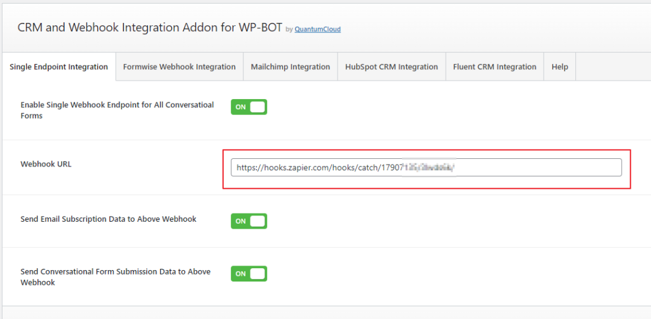This screenshot has height=319, width=651.
Task: Click into the Webhook URL field
Action: pos(426,168)
